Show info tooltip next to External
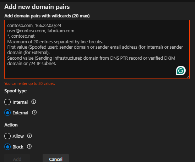195x162 pixels. tap(34, 113)
